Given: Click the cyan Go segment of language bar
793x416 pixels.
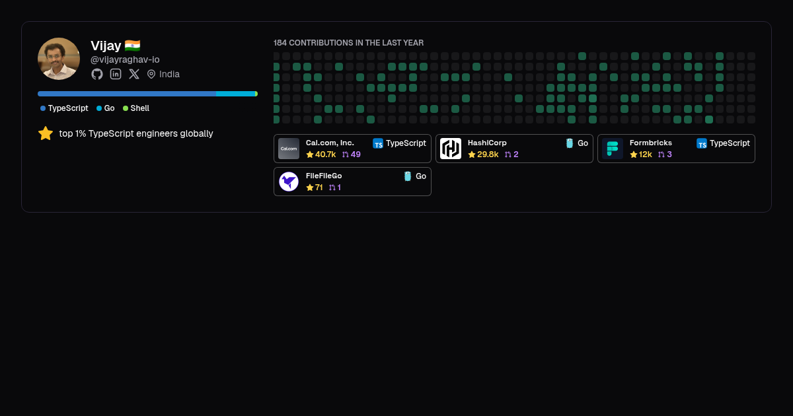Looking at the screenshot, I should click(x=235, y=94).
